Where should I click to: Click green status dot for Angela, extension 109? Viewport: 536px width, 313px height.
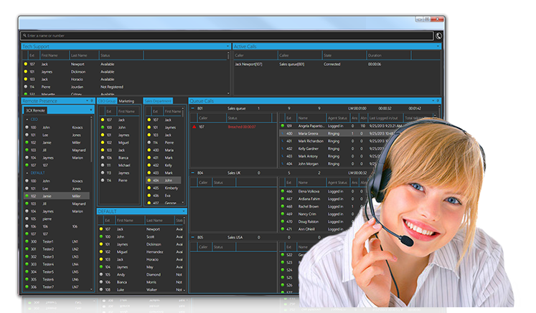[x=282, y=126]
